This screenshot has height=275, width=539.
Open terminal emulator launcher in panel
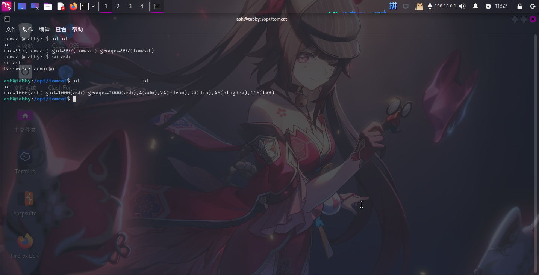click(x=85, y=6)
